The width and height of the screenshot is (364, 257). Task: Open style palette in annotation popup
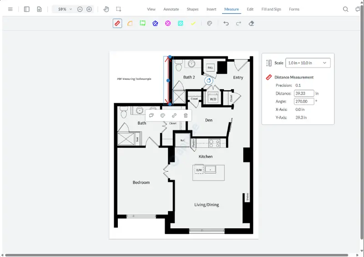coord(163,116)
